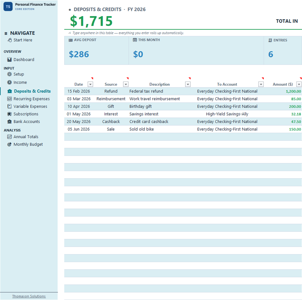The height and width of the screenshot is (300, 302).
Task: Select the 15 Feb 2026 date cell
Action: pyautogui.click(x=79, y=91)
